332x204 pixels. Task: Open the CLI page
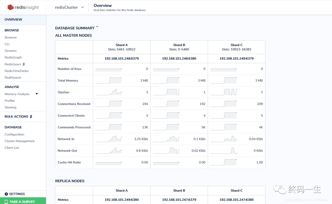coord(7,44)
